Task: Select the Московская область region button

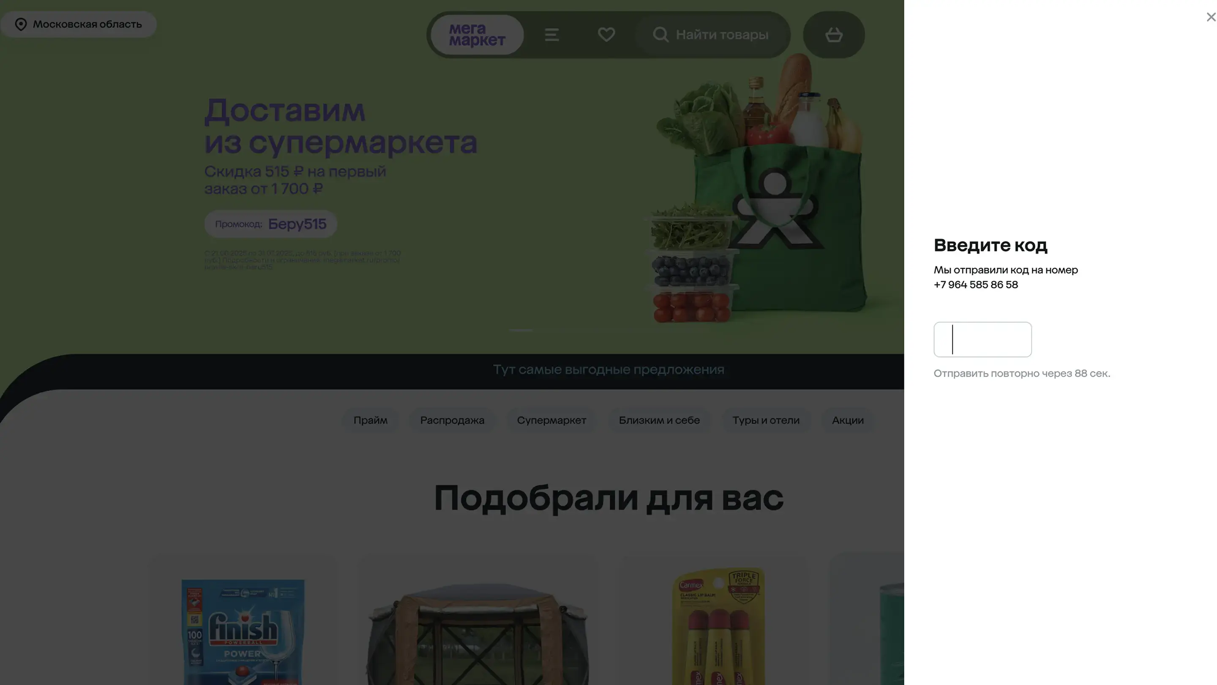Action: [x=87, y=25]
